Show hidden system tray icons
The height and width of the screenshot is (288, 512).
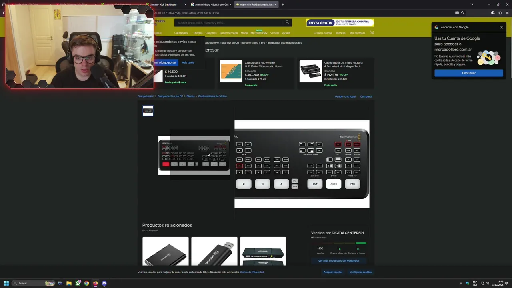click(x=461, y=283)
